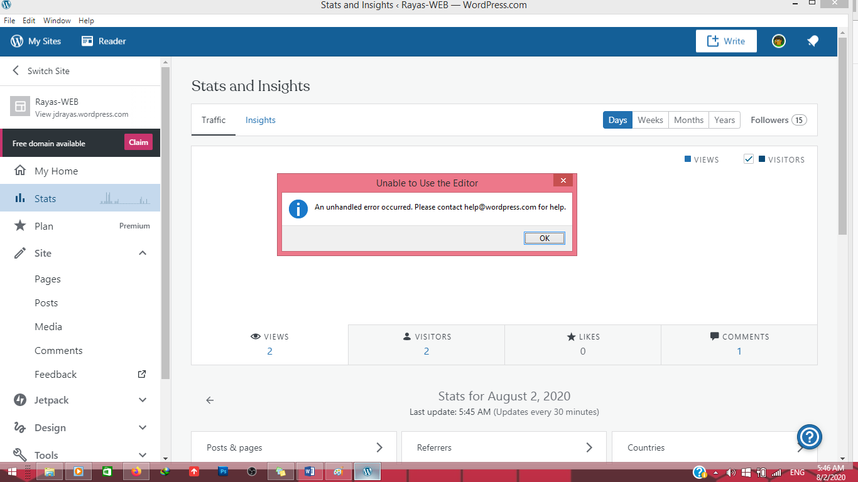Screen dimensions: 858x482
Task: Open the Window menu
Action: pyautogui.click(x=57, y=20)
